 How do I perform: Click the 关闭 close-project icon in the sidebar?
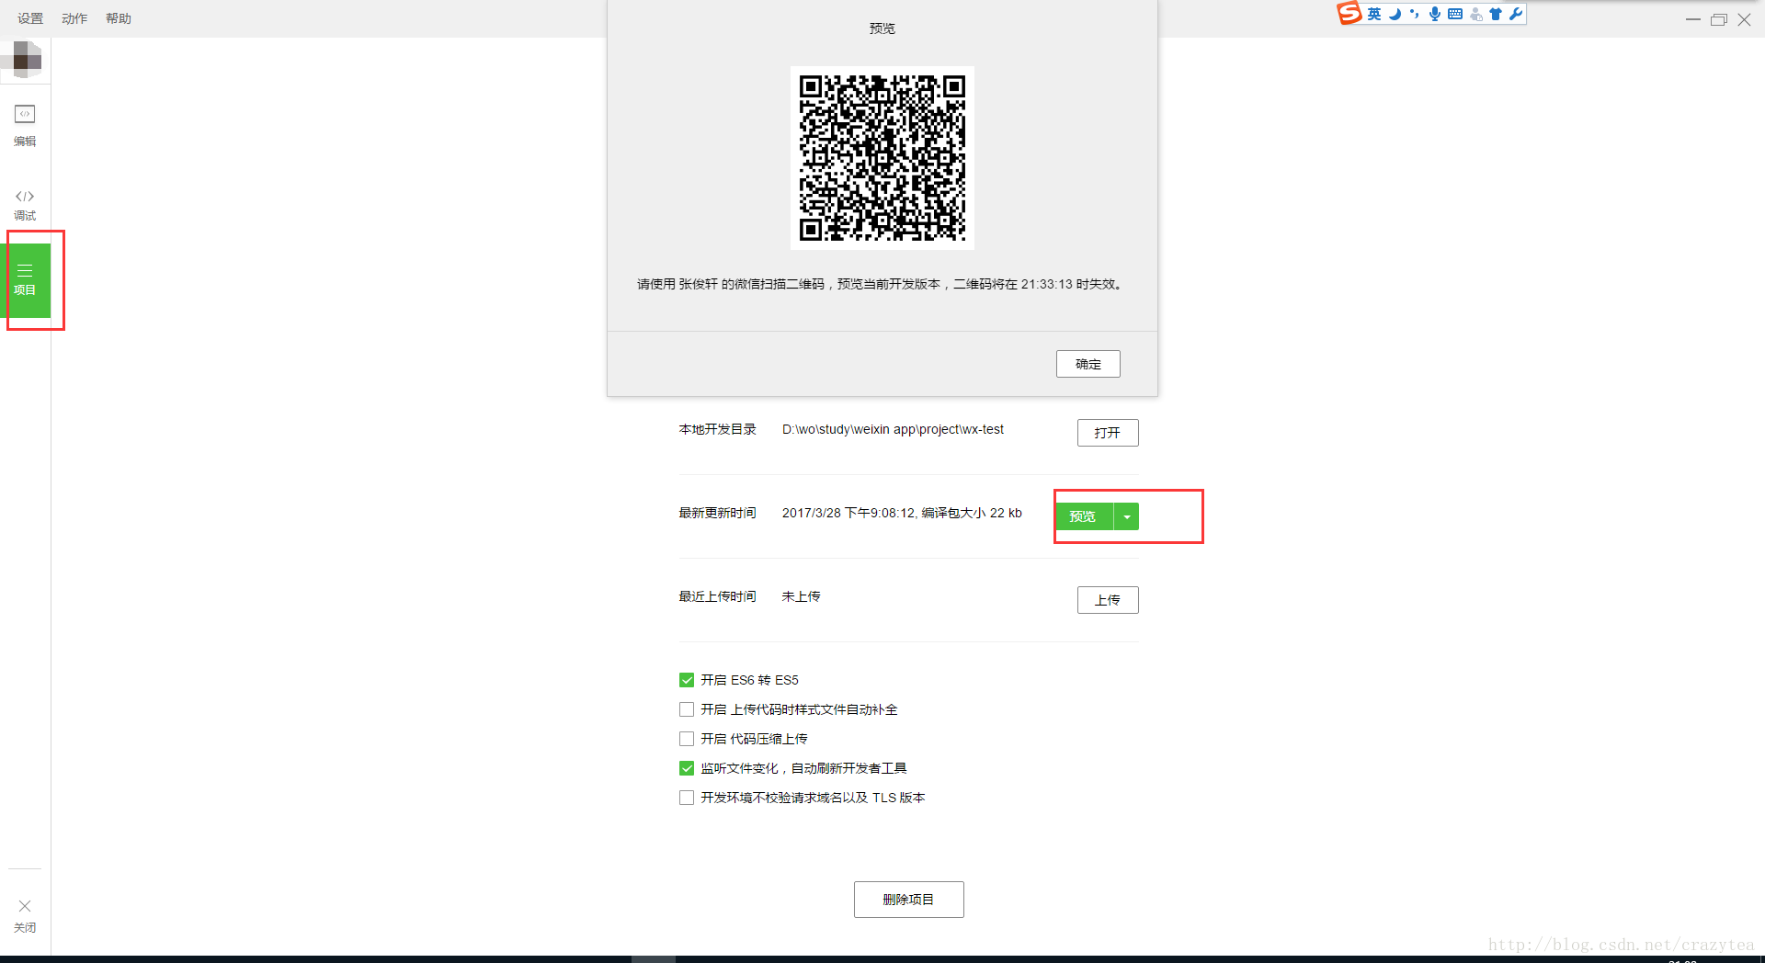tap(25, 915)
